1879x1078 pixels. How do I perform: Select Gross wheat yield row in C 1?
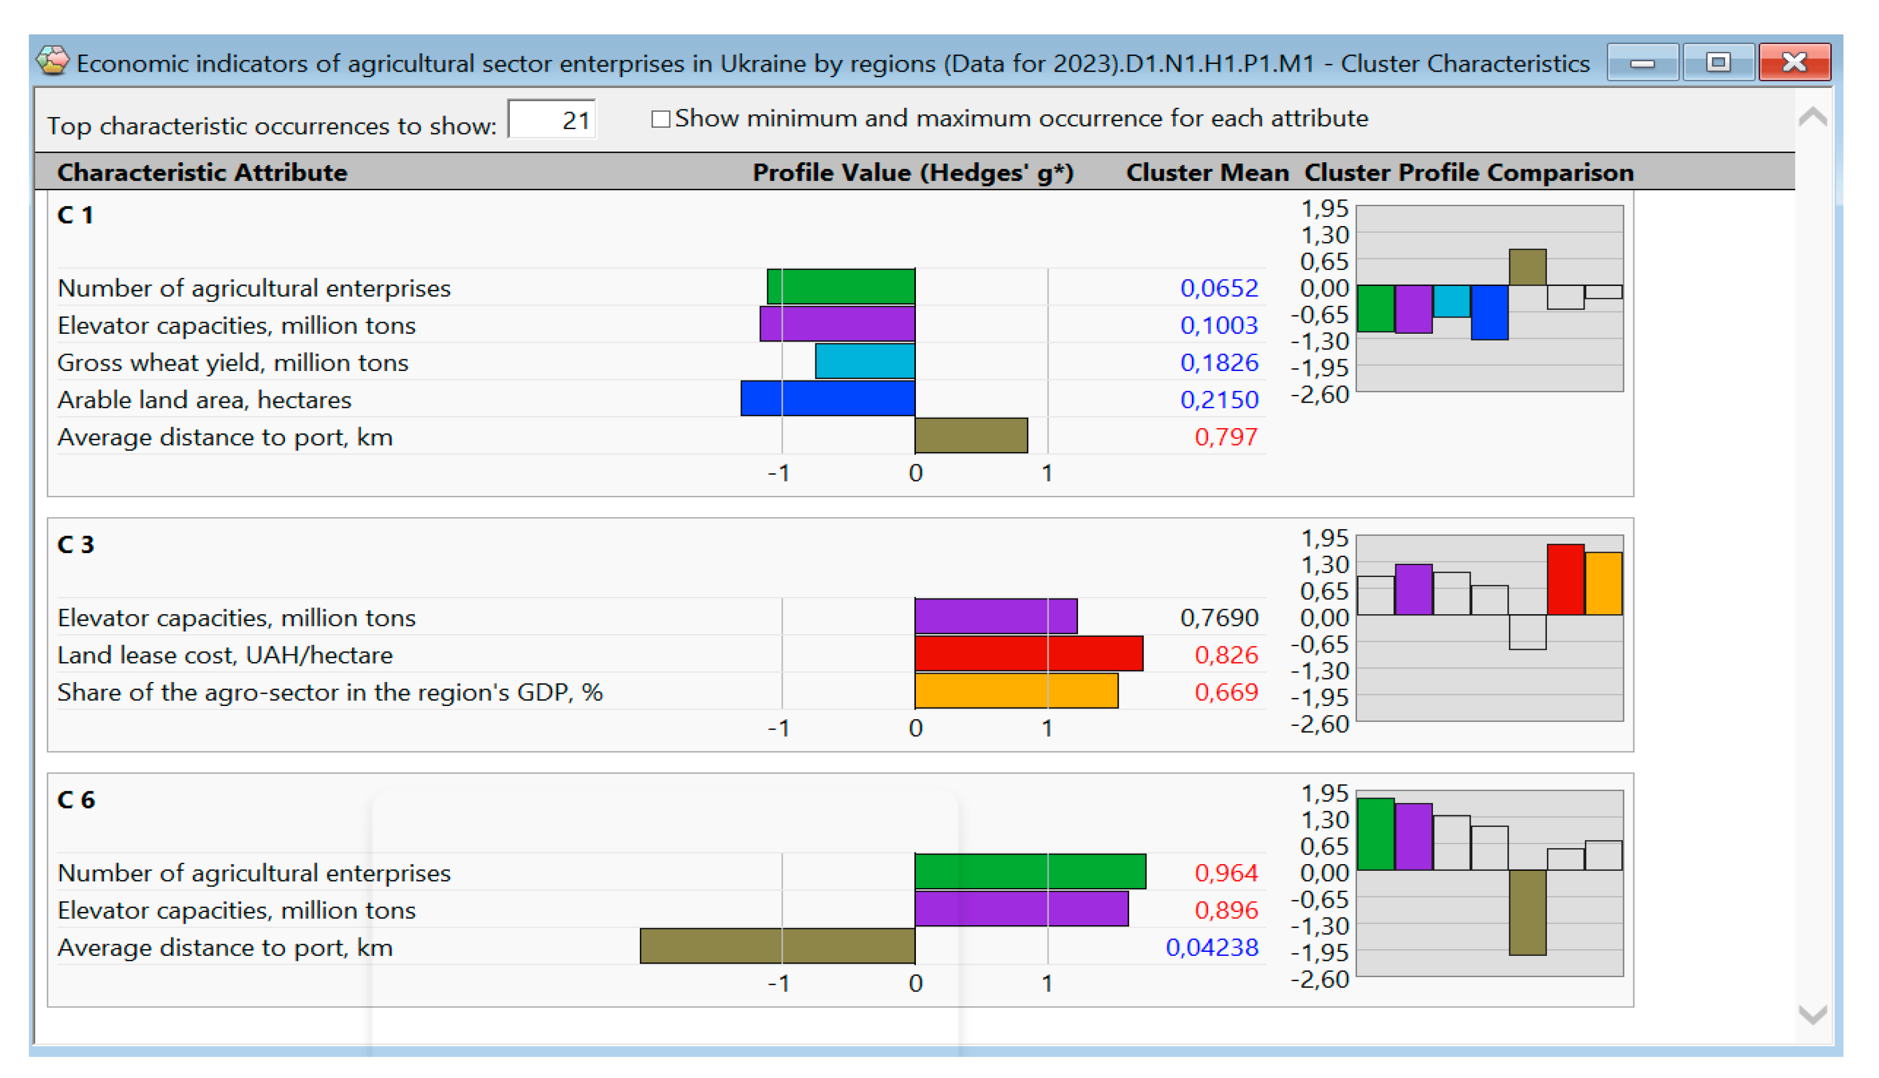coord(233,363)
